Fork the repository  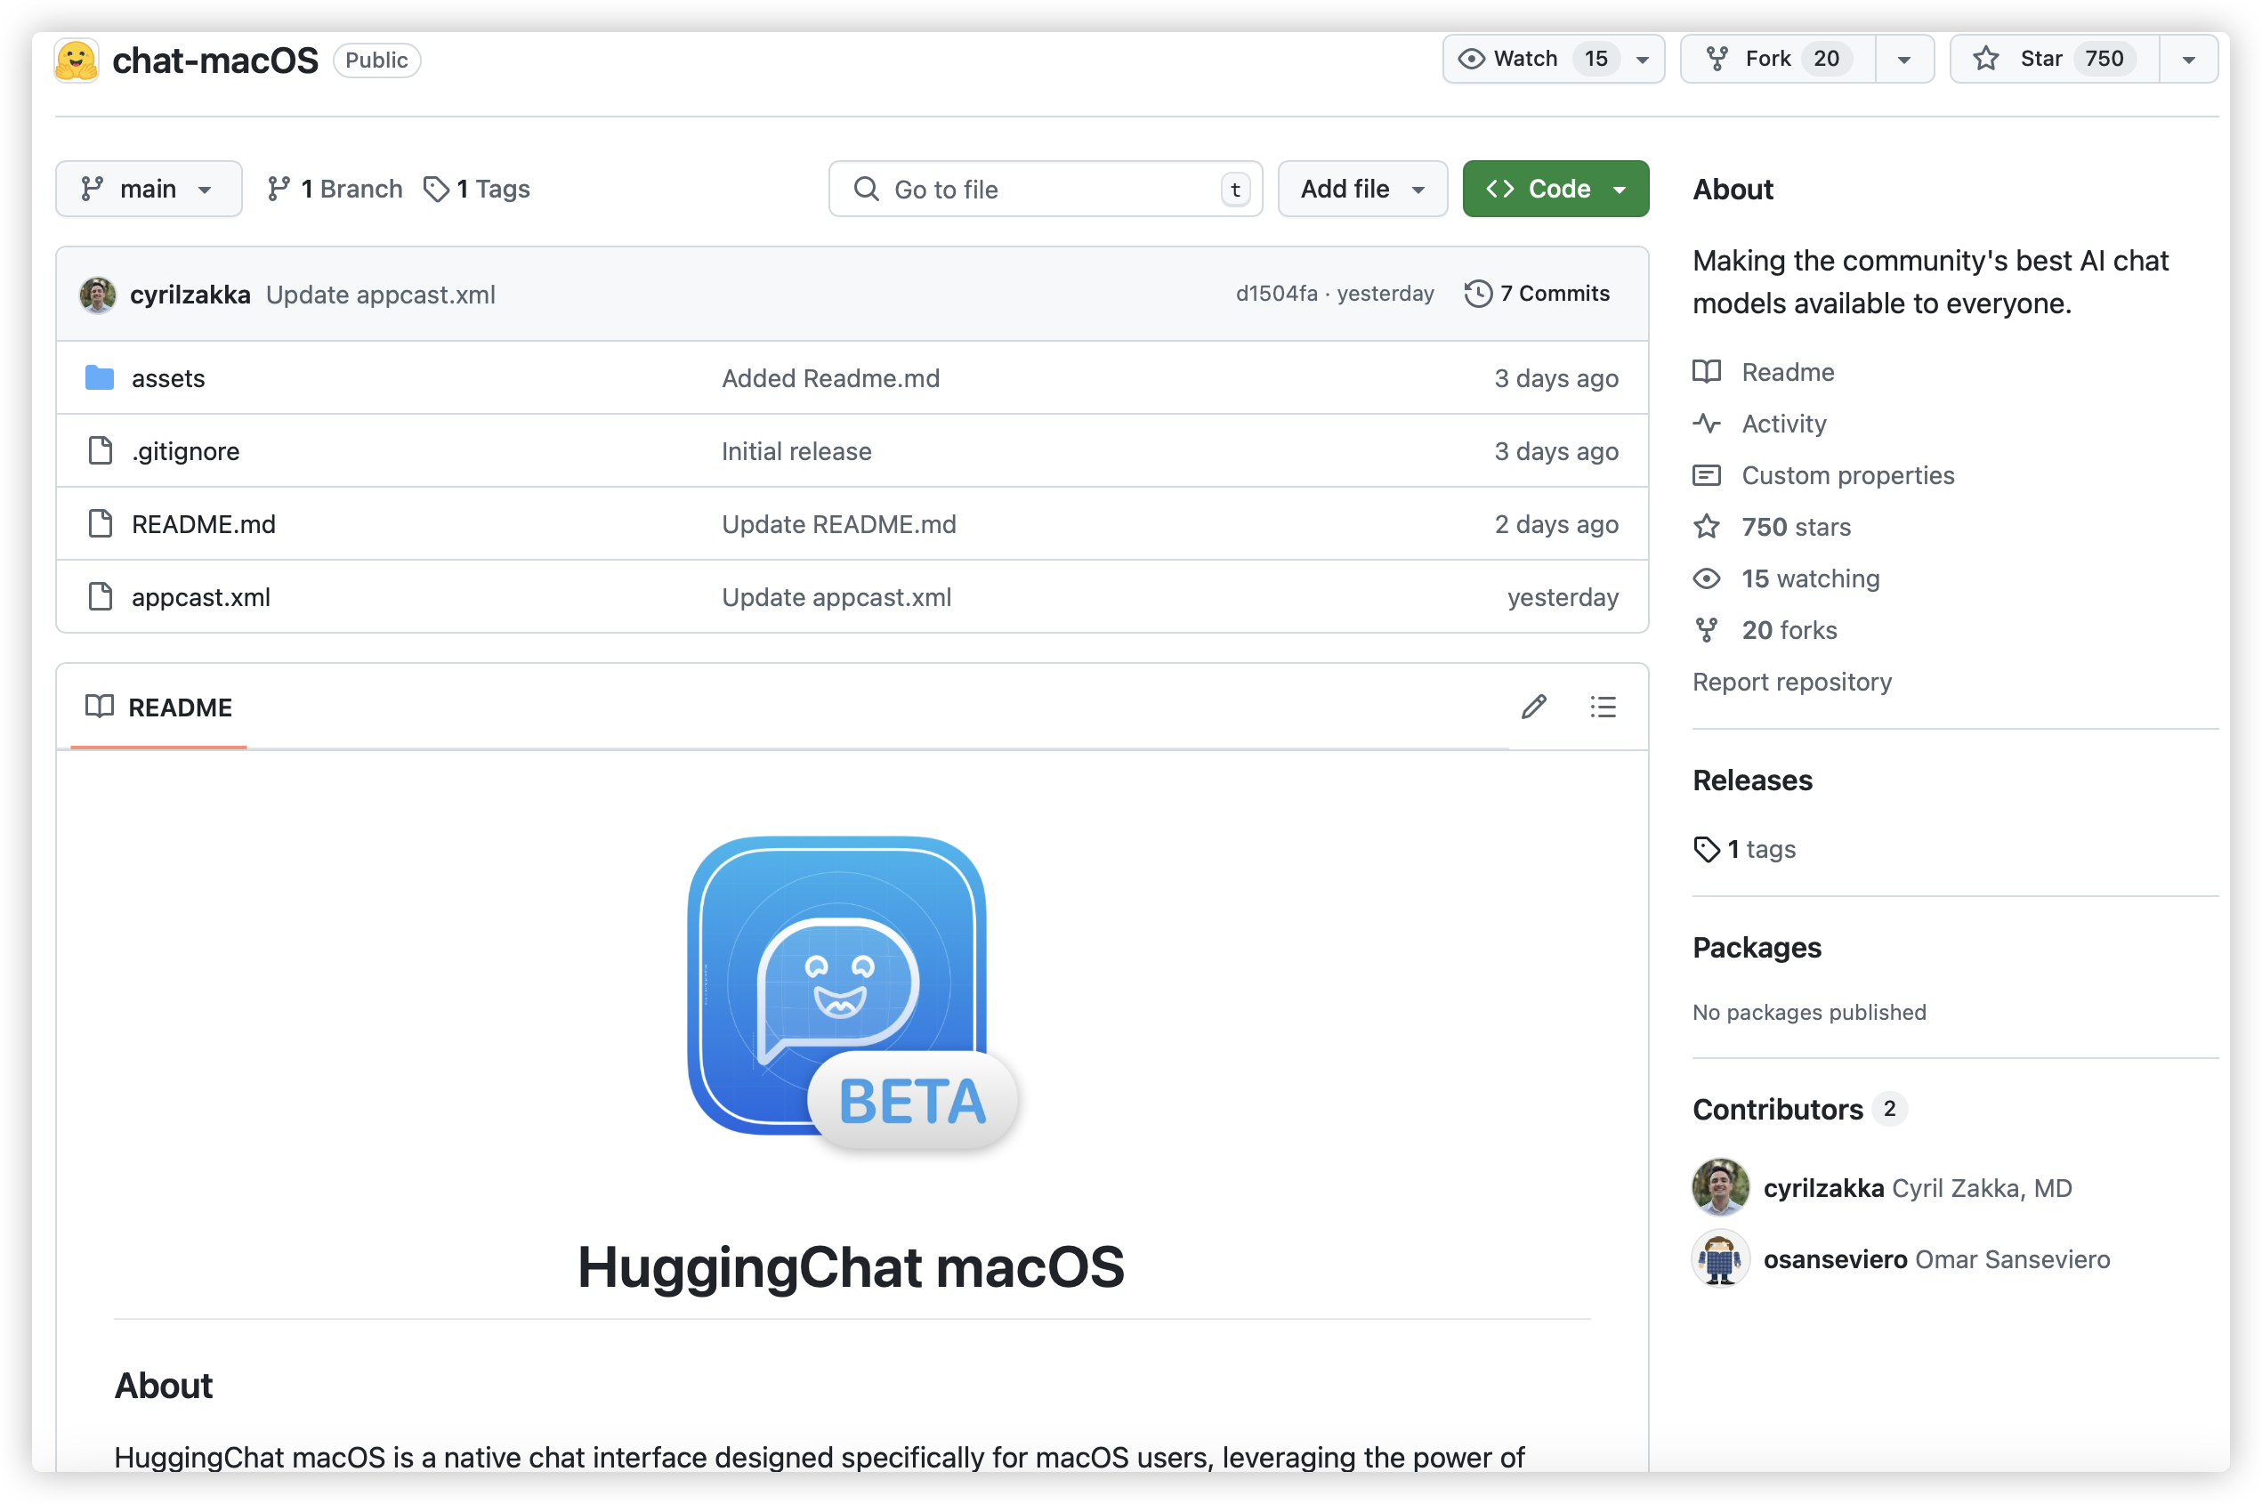click(1777, 59)
